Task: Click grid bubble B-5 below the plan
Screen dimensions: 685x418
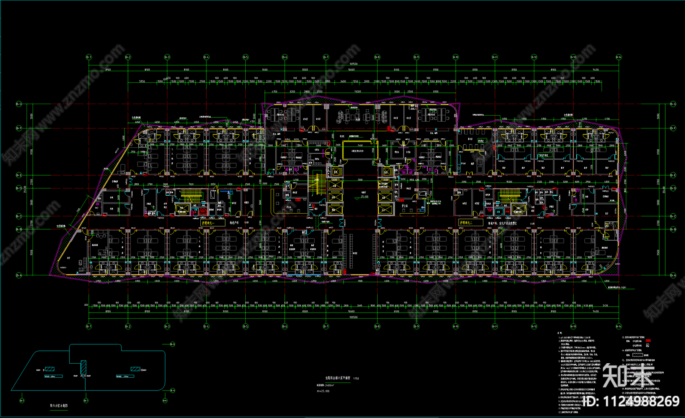Action: pos(246,326)
